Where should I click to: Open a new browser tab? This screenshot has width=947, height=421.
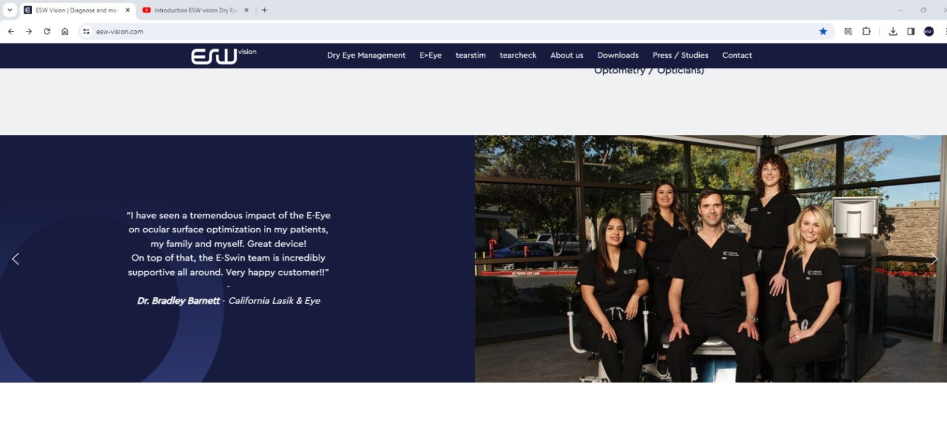264,10
